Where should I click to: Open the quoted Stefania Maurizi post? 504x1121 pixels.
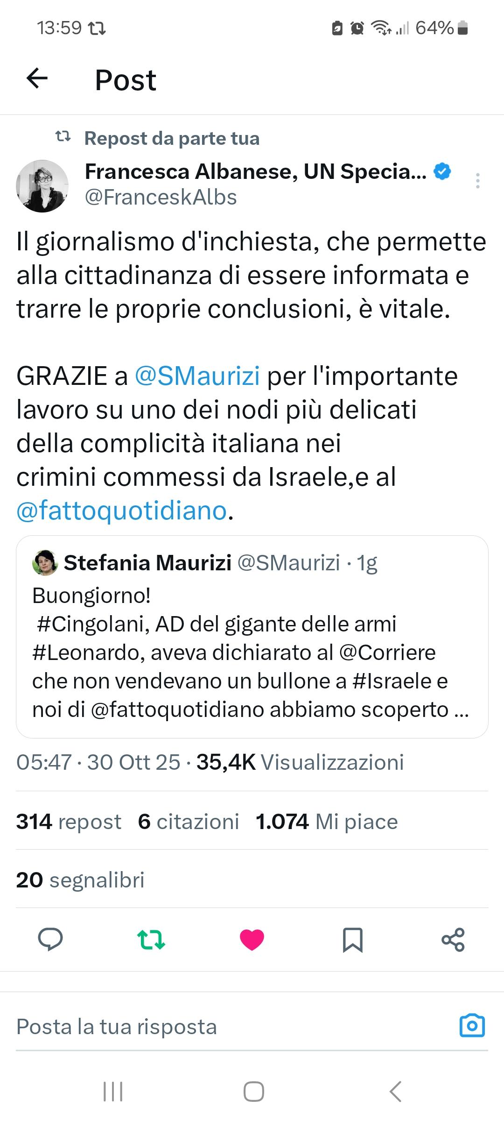coord(252,654)
